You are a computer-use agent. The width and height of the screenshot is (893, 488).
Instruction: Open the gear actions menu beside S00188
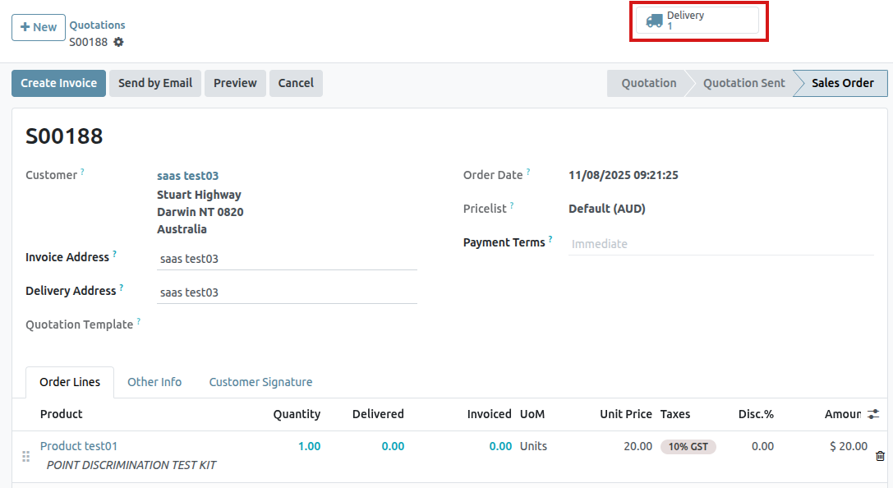[118, 42]
